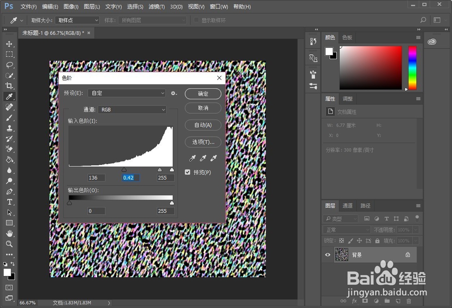Viewport: 452px width, 308px height.
Task: Select the Quick Selection tool
Action: pos(9,75)
